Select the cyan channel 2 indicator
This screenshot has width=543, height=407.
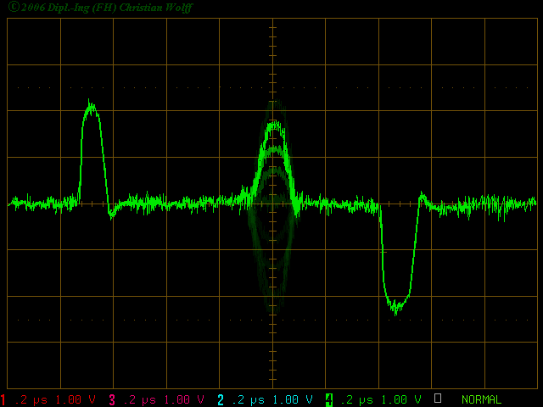(221, 399)
